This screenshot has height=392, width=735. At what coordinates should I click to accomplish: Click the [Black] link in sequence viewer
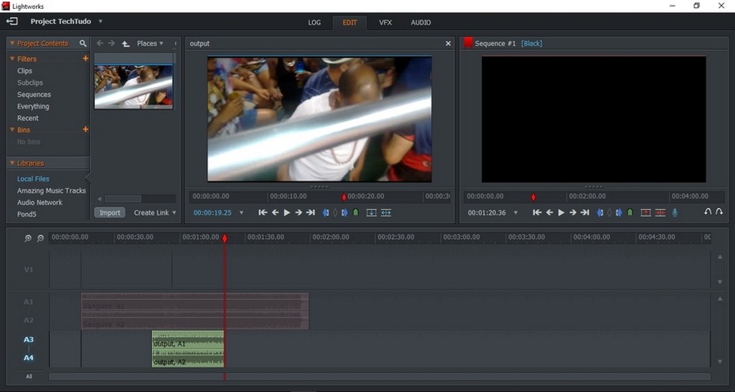coord(532,43)
